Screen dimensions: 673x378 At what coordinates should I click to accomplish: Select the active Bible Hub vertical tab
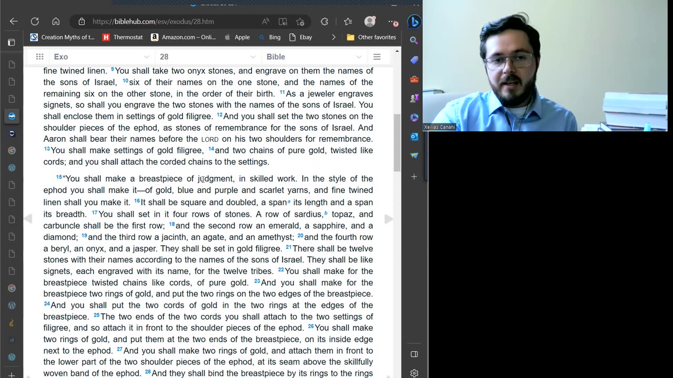point(12,116)
